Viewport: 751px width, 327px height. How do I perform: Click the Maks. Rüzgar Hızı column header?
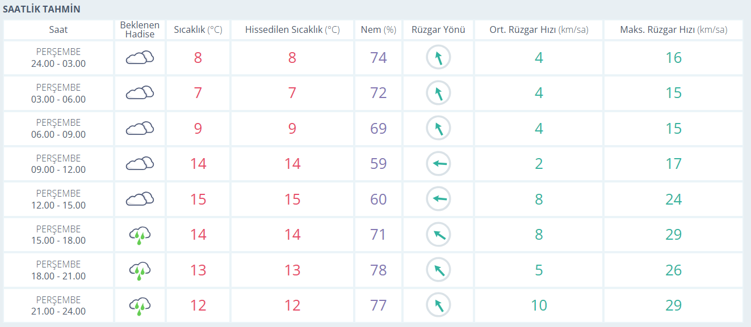click(673, 30)
